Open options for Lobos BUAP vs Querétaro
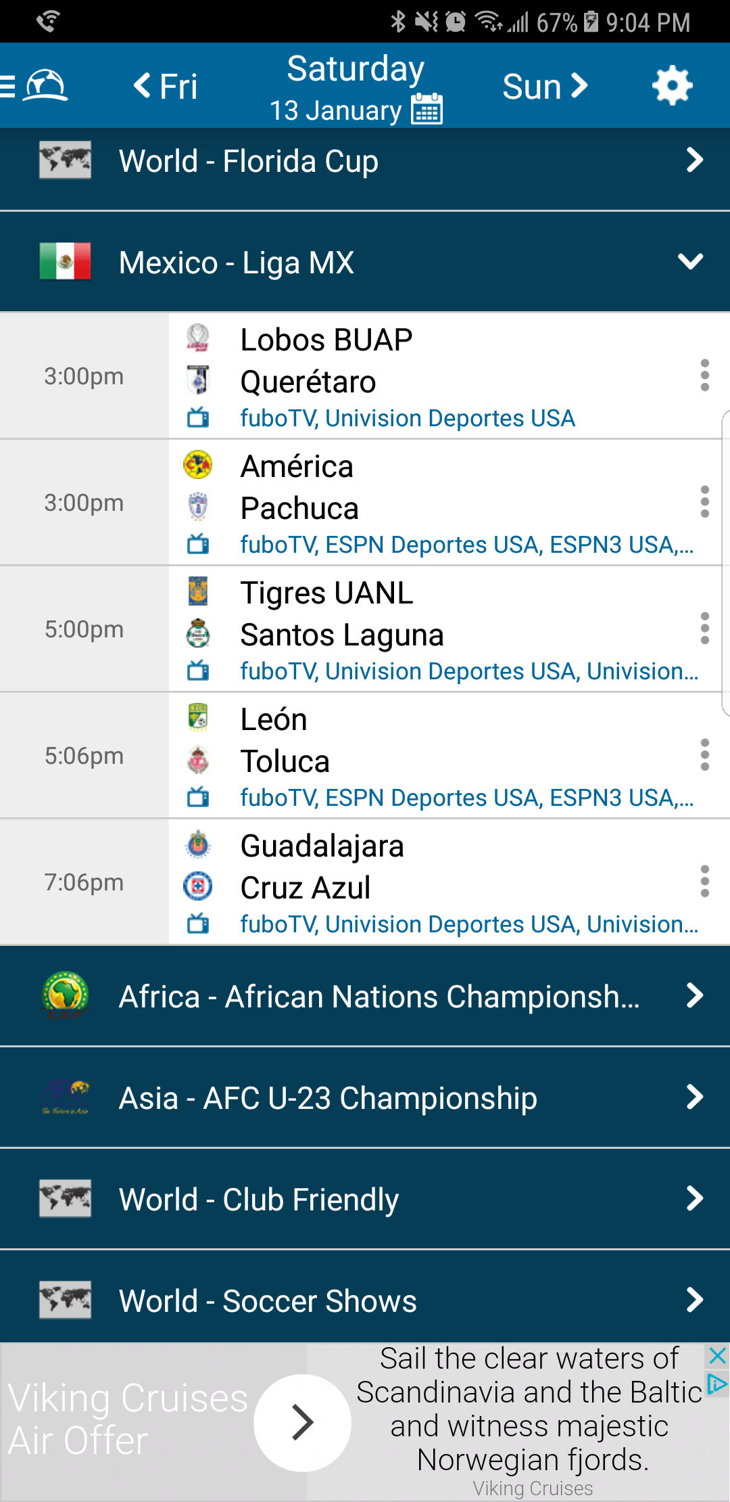This screenshot has width=730, height=1502. 704,375
